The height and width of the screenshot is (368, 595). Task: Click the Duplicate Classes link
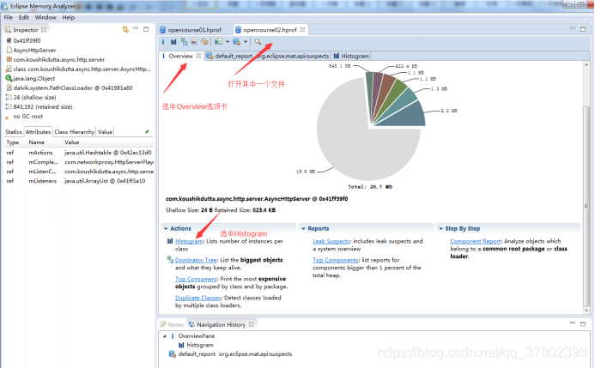tap(197, 298)
